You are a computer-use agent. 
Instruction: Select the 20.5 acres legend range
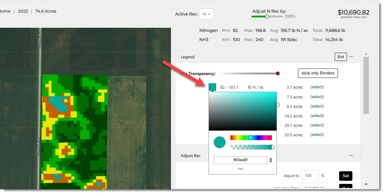pyautogui.click(x=317, y=135)
